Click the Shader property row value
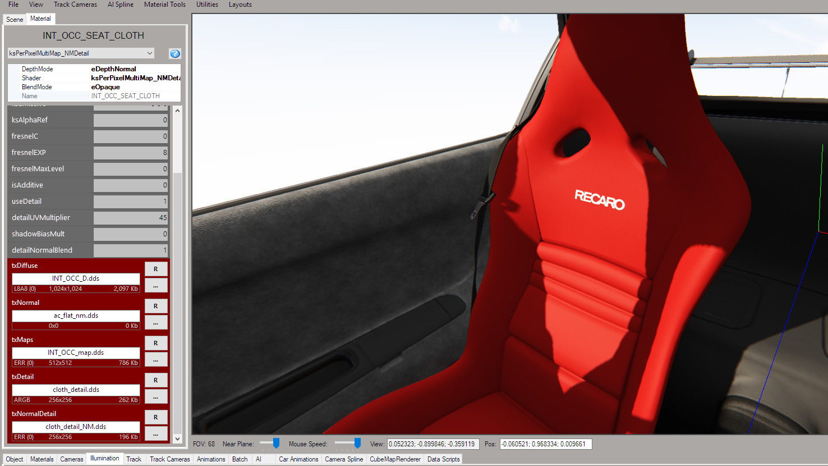 [136, 78]
